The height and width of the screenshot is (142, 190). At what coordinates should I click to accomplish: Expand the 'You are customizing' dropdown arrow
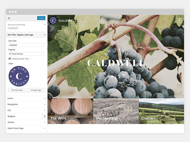[45, 24]
